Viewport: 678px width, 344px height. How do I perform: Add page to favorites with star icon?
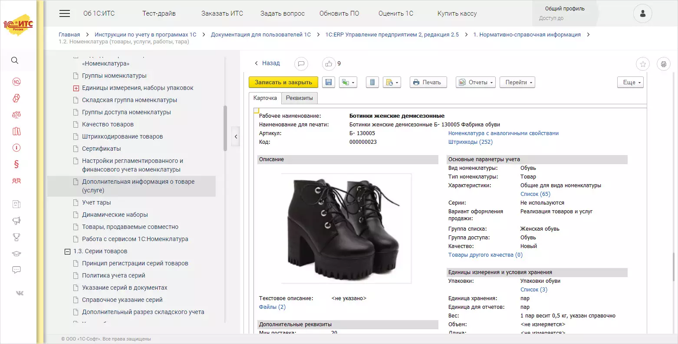(x=643, y=64)
